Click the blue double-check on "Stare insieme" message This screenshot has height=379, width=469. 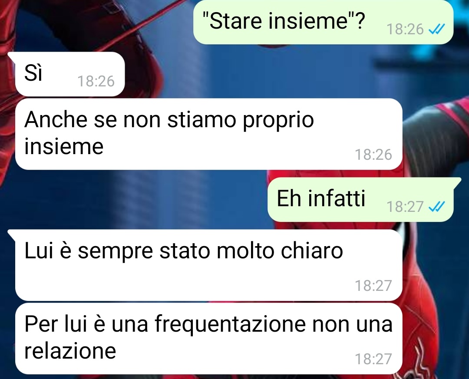click(x=437, y=29)
